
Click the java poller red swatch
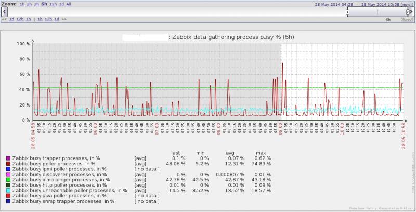point(8,196)
